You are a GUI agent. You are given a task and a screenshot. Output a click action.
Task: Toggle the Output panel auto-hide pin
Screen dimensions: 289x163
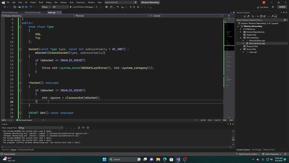pyautogui.click(x=231, y=124)
